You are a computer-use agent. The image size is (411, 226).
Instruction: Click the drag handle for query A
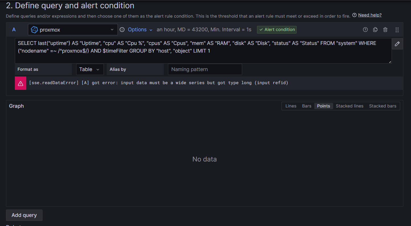point(397,30)
